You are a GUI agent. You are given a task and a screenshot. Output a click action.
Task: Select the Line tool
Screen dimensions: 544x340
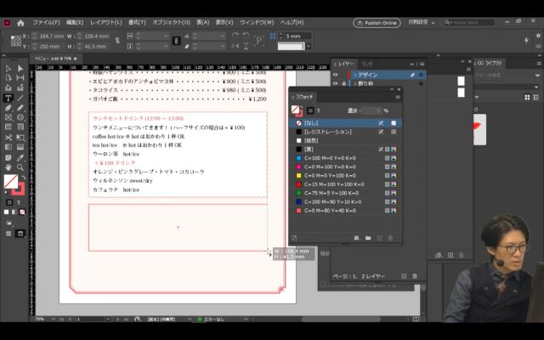click(20, 99)
